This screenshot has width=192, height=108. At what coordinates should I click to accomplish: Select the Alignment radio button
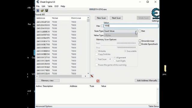tap(115, 57)
